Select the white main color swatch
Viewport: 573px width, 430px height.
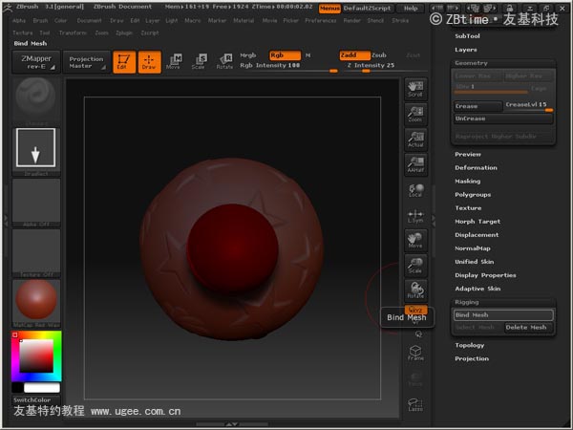(x=41, y=388)
